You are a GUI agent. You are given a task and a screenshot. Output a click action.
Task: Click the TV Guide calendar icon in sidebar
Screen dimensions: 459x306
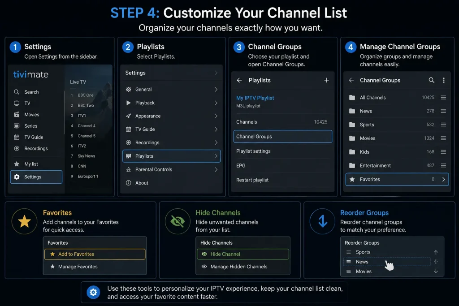click(17, 137)
